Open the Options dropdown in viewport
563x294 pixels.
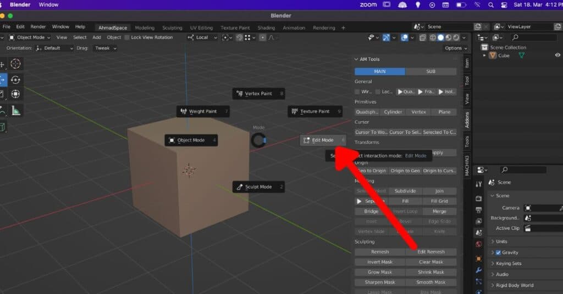pyautogui.click(x=455, y=48)
